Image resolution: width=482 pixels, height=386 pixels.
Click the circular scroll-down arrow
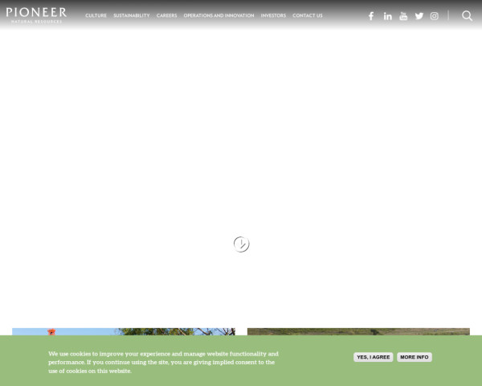241,244
